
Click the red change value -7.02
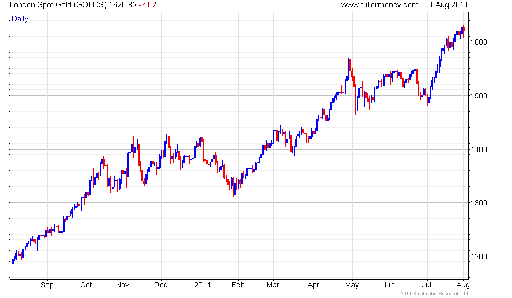coord(147,5)
